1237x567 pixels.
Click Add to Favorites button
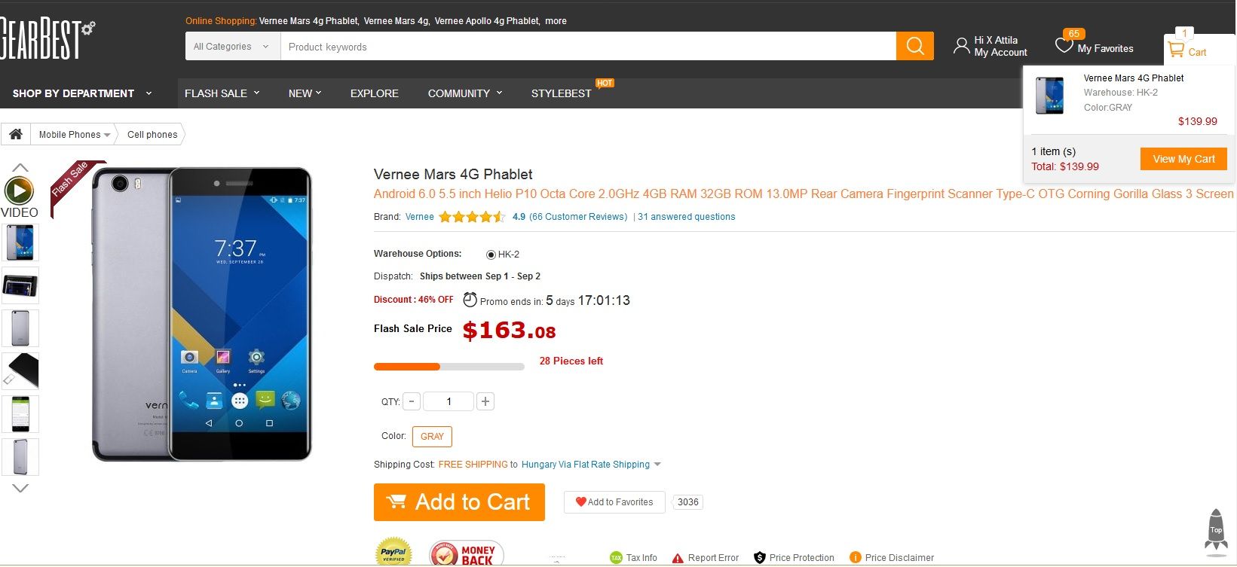(614, 502)
